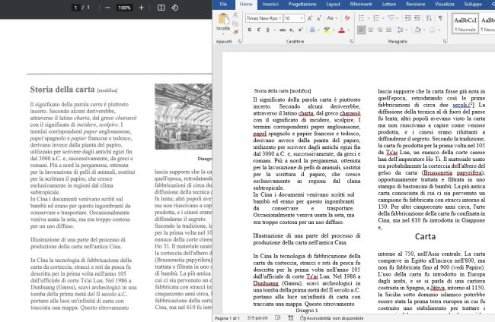Apply red font color
The height and width of the screenshot is (322, 495).
point(342,30)
